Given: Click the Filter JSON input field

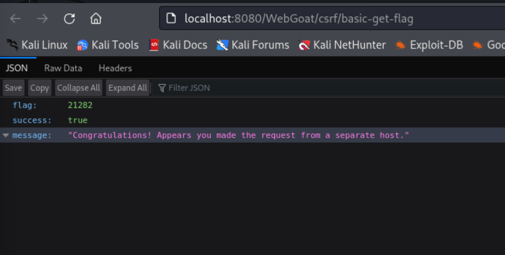Looking at the screenshot, I should click(250, 88).
